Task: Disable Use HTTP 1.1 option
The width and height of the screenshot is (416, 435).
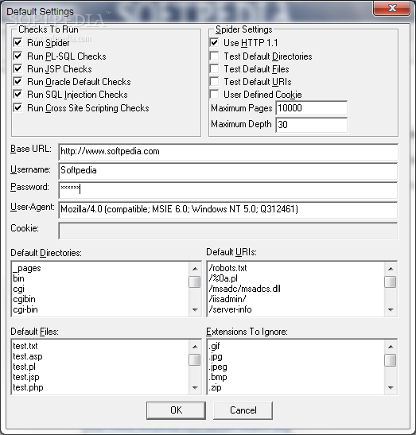Action: pyautogui.click(x=214, y=43)
